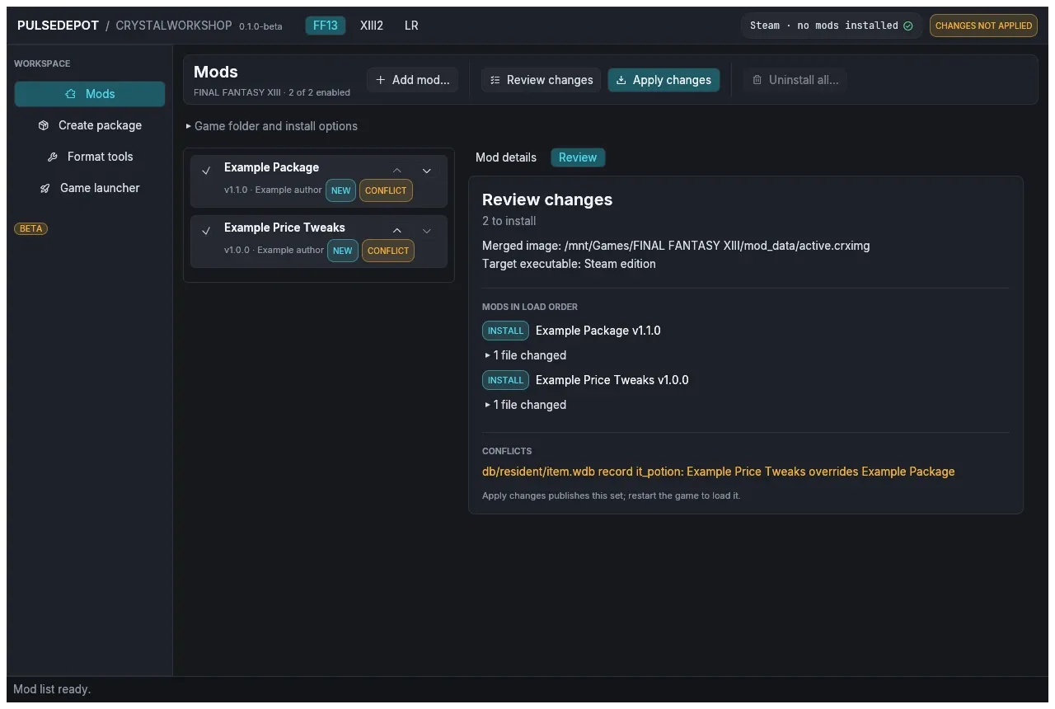Click the Mod list ready status text

click(x=52, y=689)
